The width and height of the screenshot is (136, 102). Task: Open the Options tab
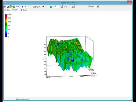[x=24, y=10]
